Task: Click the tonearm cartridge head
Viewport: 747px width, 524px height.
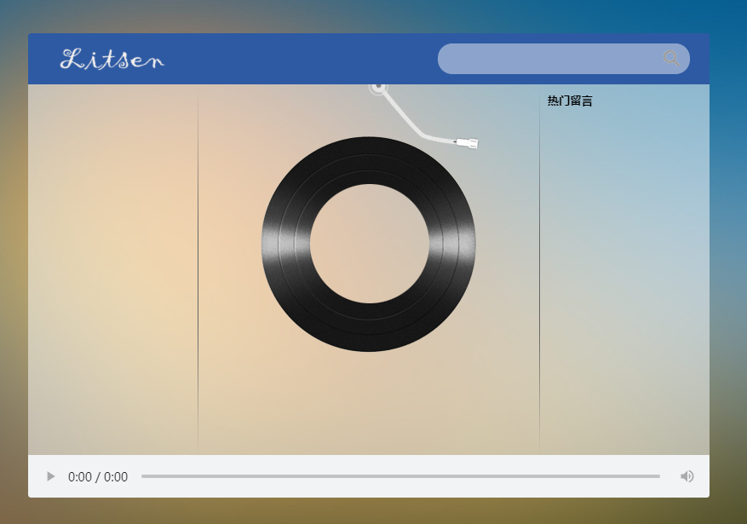Action: pos(468,142)
